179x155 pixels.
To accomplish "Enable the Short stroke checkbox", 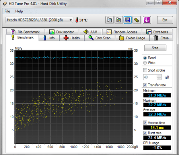I will click(145, 70).
